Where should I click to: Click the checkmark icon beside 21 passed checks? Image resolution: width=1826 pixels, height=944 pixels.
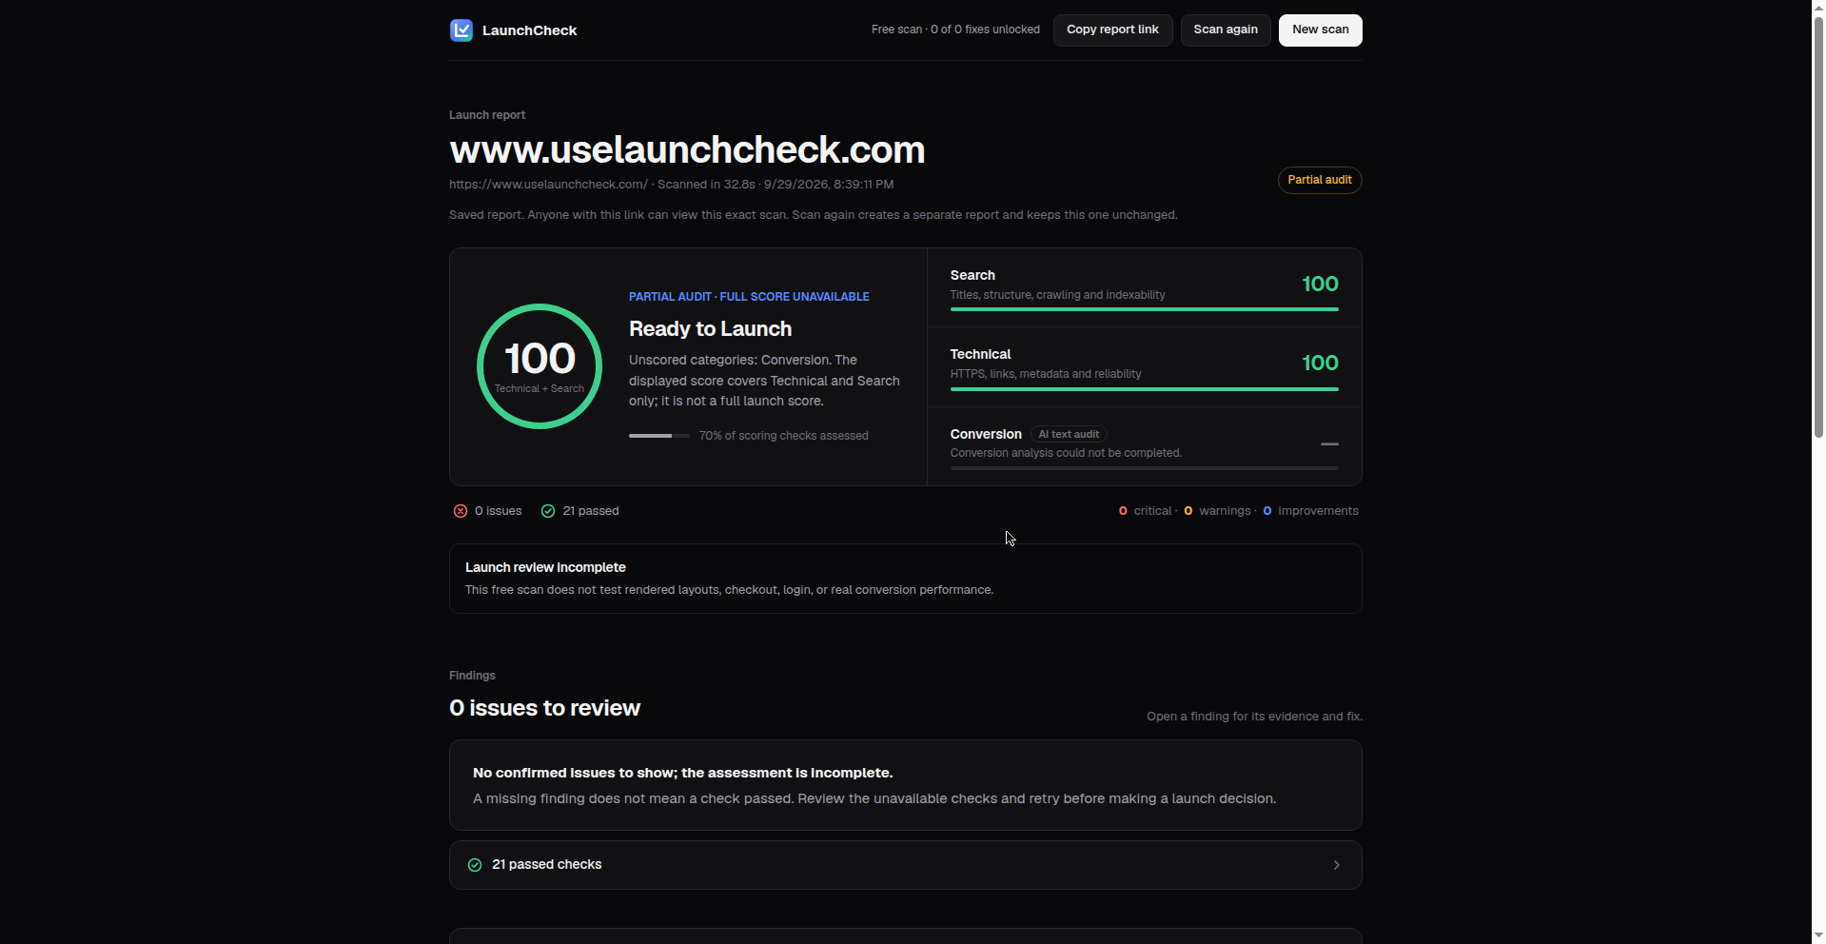475,865
